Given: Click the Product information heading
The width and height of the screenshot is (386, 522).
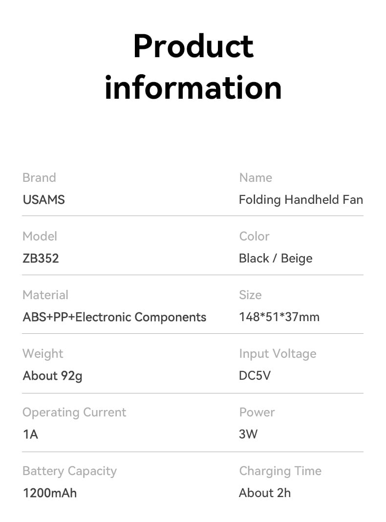Looking at the screenshot, I should pyautogui.click(x=193, y=66).
